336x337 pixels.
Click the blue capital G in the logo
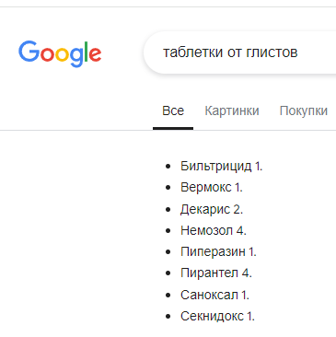[29, 51]
